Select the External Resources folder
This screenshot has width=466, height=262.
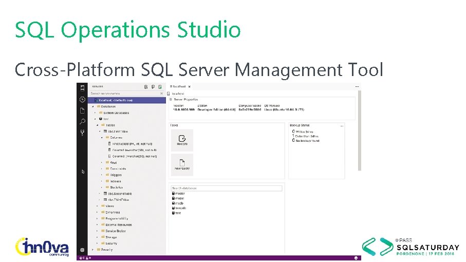click(117, 225)
